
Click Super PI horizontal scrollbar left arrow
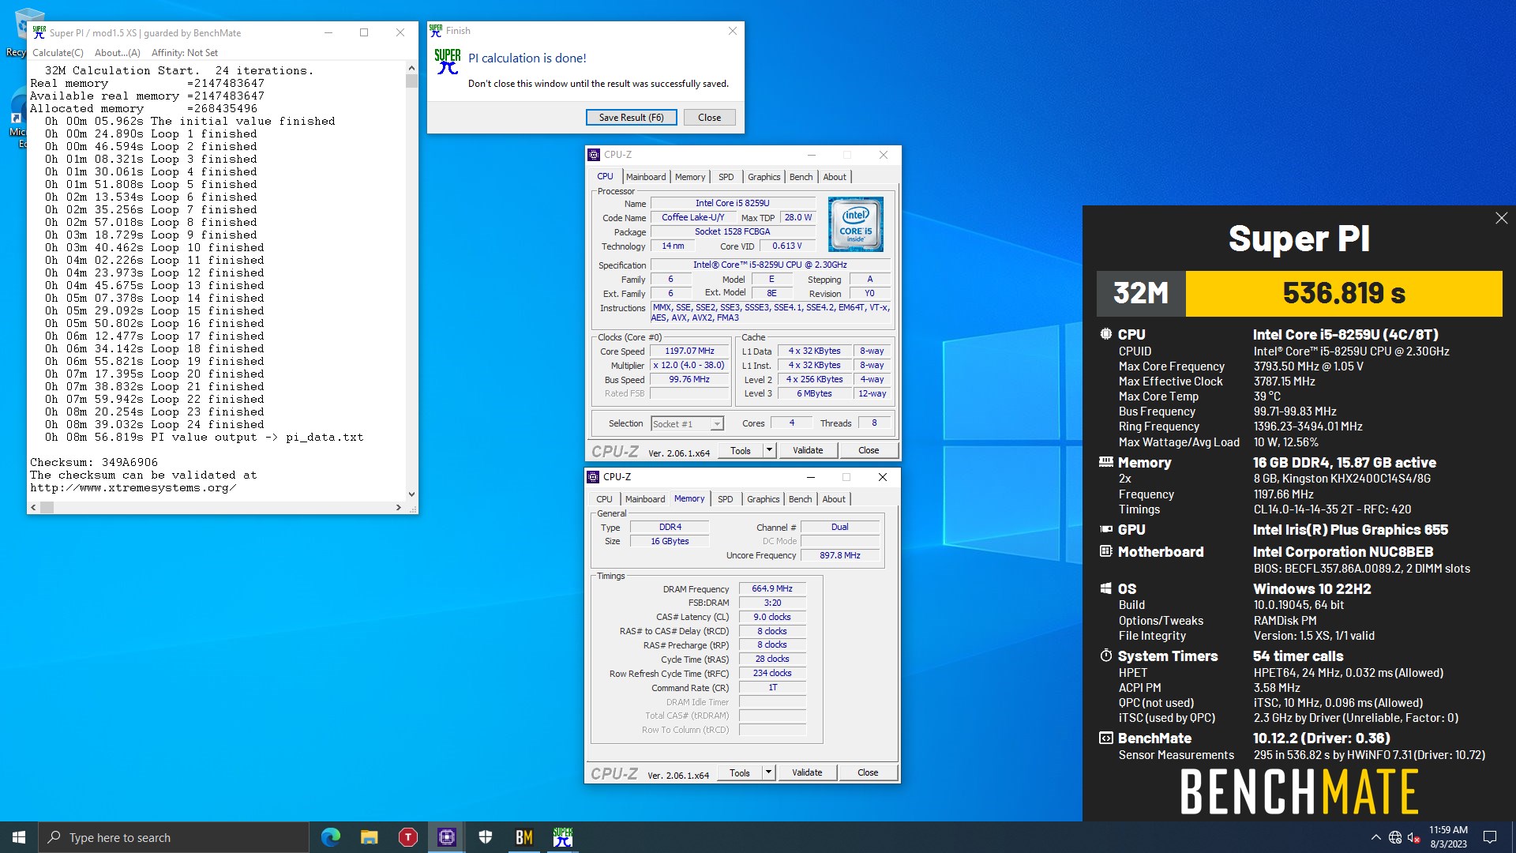point(33,507)
